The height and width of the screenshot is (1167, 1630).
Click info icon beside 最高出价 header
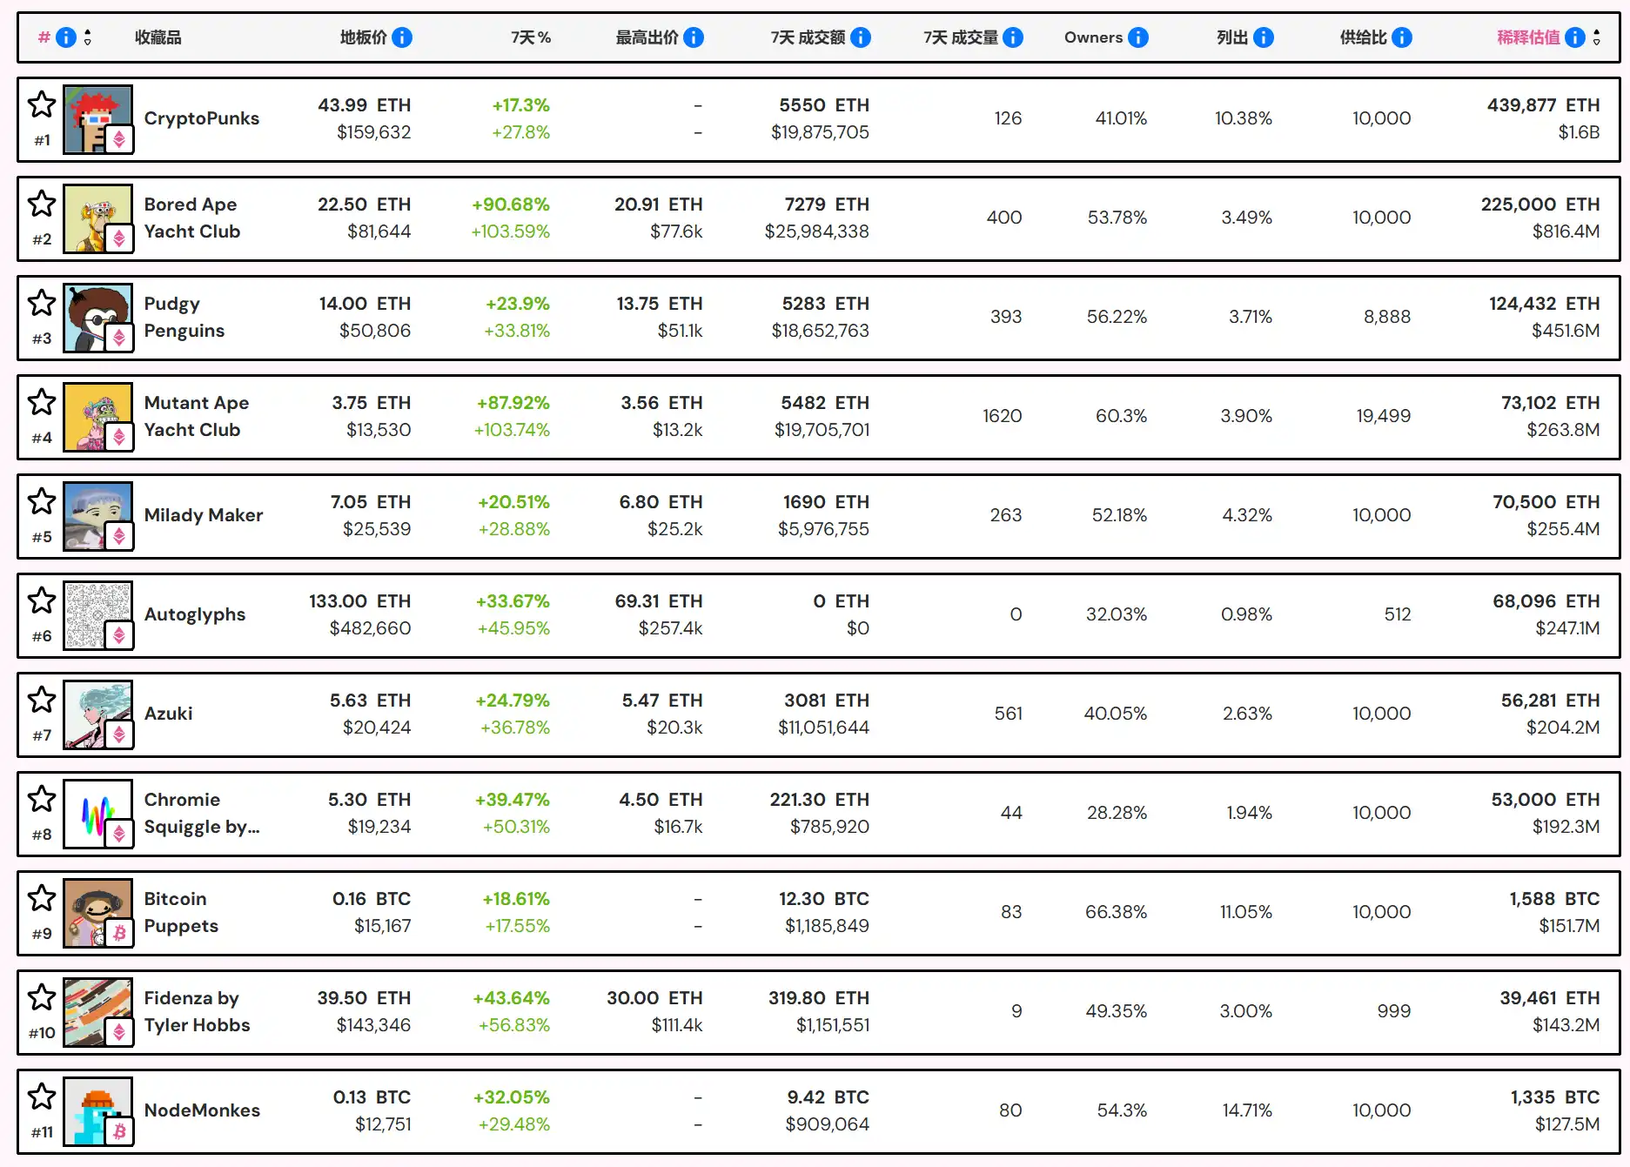[694, 37]
